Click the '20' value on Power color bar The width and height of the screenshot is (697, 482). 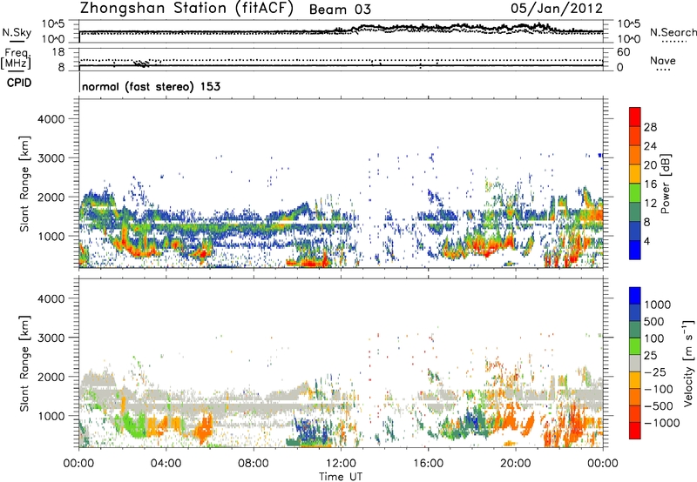click(650, 165)
